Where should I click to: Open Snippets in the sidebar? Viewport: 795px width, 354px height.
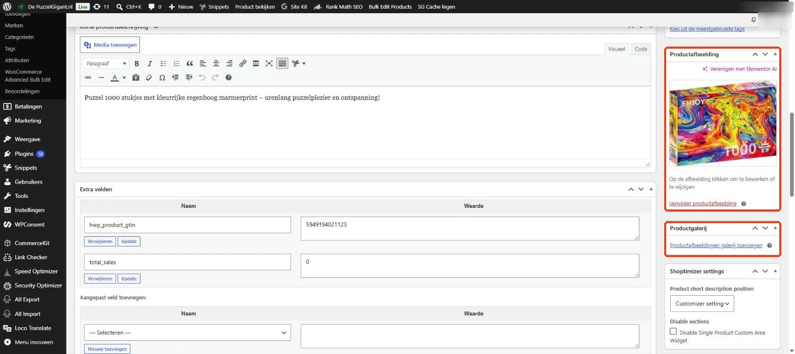pyautogui.click(x=25, y=168)
